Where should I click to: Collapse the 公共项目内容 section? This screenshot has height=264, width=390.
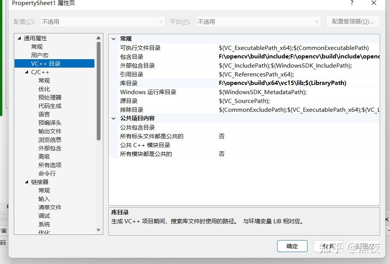tap(113, 118)
